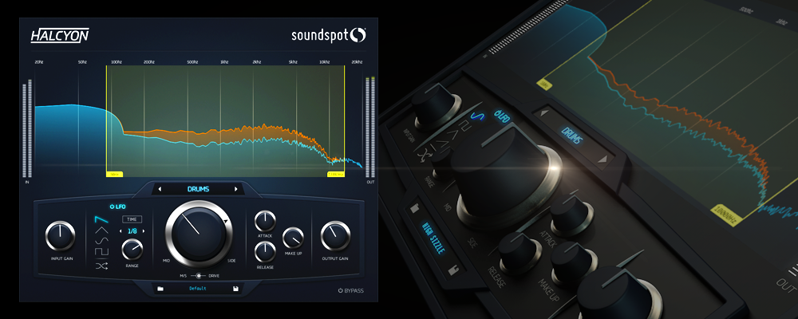
Task: Click the 100hz frequency label
Action: pyautogui.click(x=116, y=62)
